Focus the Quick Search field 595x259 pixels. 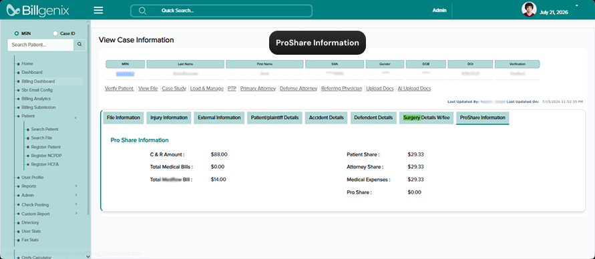[221, 11]
